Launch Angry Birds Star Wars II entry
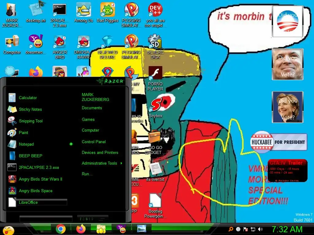This screenshot has width=314, height=235. (x=37, y=179)
